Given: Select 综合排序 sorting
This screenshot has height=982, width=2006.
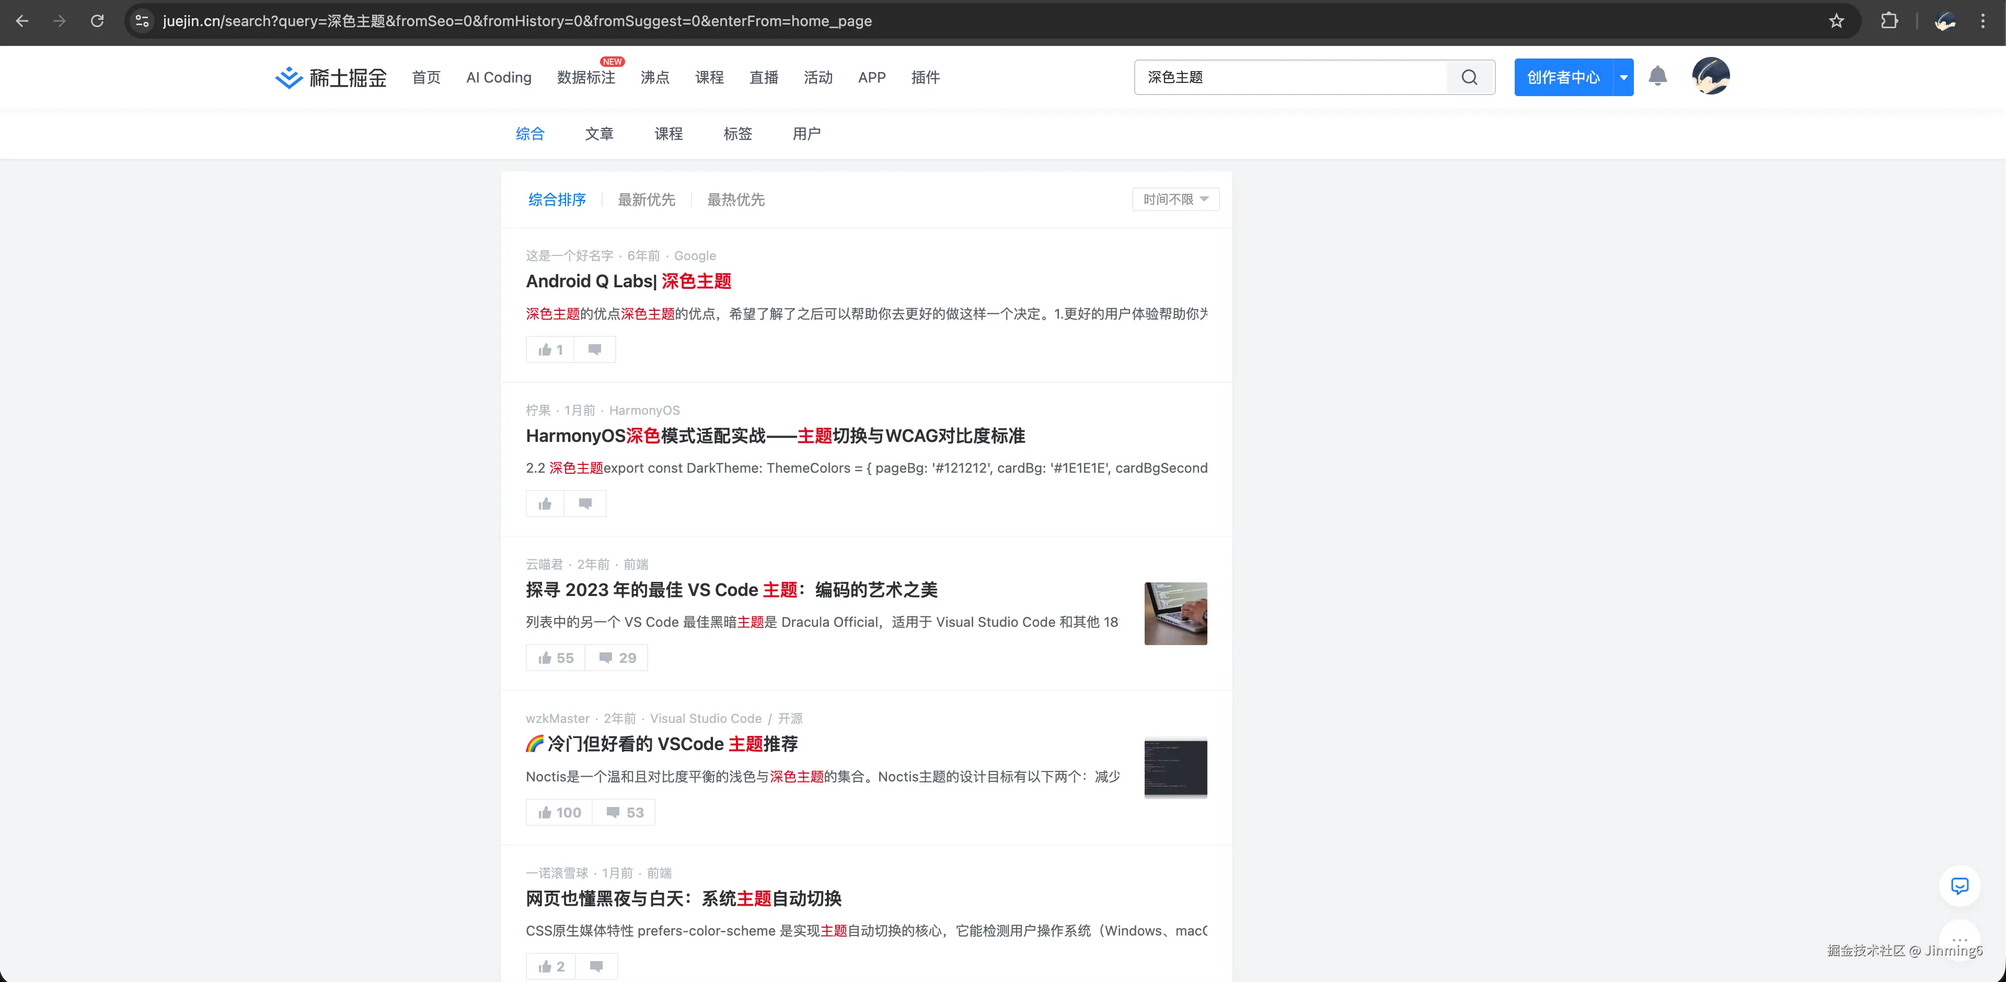Looking at the screenshot, I should [556, 200].
